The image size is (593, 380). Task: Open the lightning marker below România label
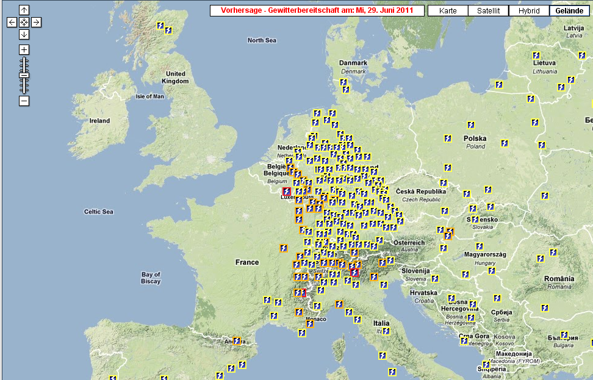(545, 308)
